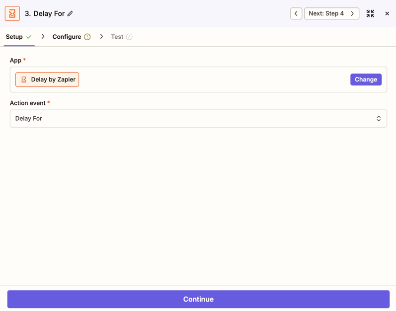Click the chevron between Setup and Configure
The height and width of the screenshot is (311, 396).
(43, 37)
